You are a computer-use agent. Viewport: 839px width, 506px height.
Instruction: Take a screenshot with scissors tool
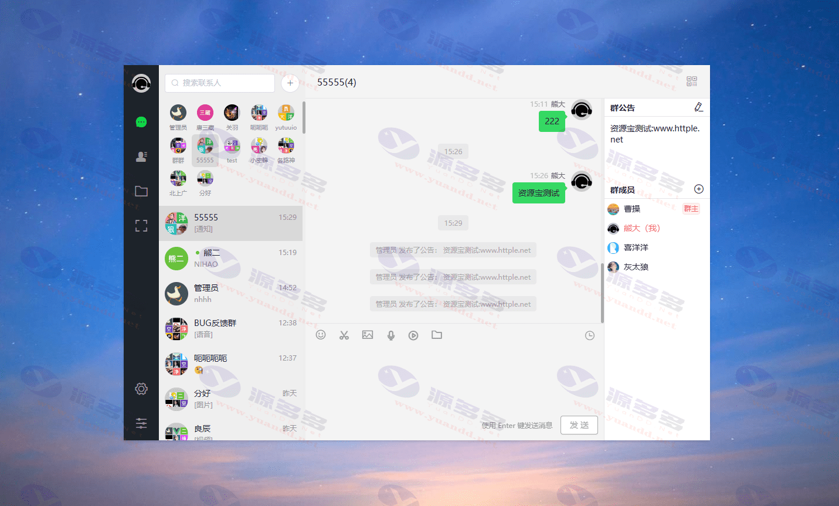point(344,335)
